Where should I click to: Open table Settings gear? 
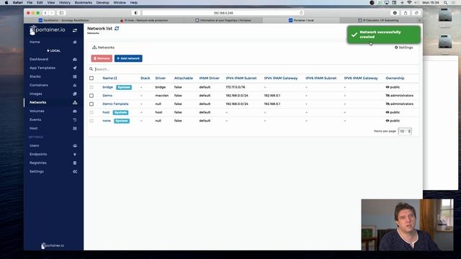click(403, 47)
